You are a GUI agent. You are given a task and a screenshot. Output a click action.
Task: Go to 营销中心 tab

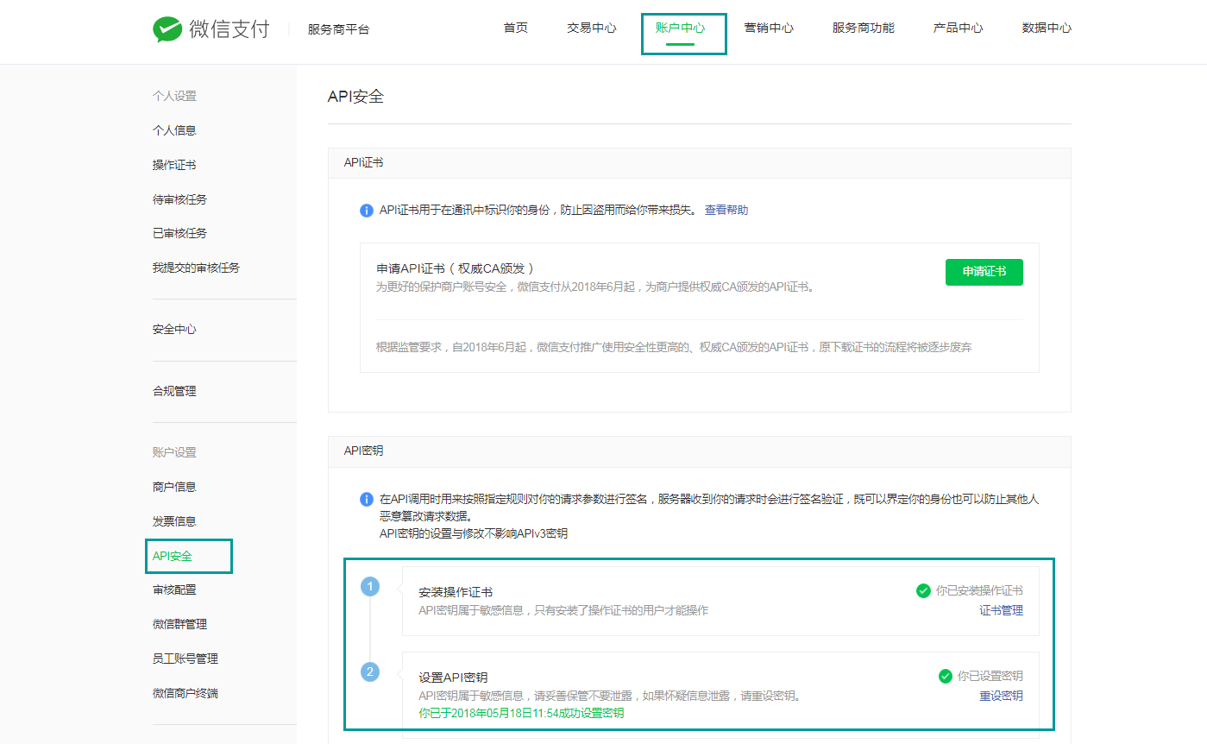point(769,28)
